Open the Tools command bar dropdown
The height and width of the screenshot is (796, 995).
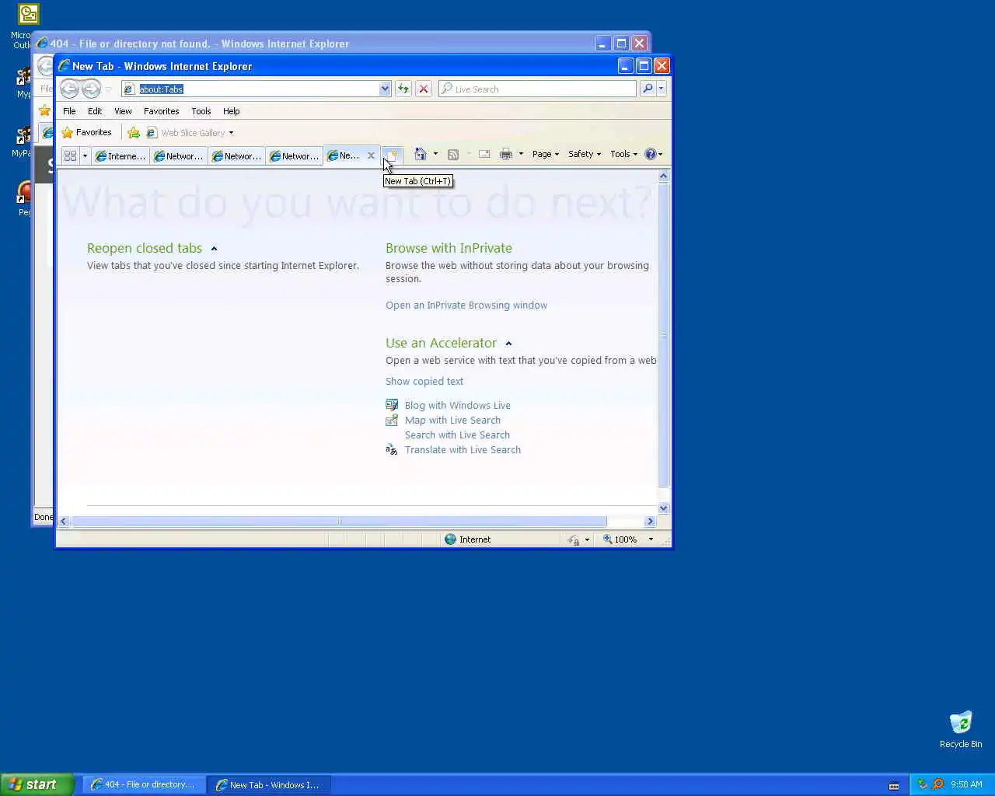[x=624, y=154]
